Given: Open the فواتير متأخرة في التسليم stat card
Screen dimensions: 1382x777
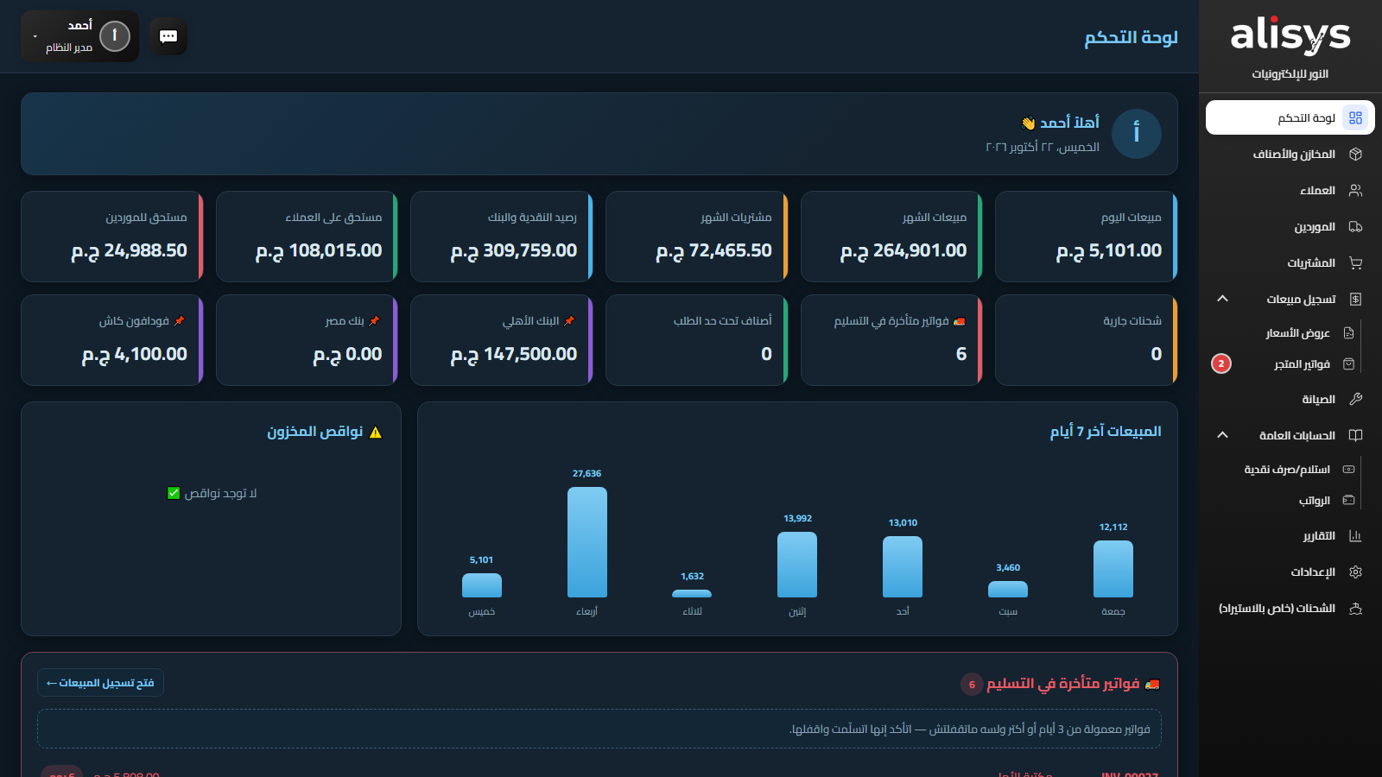Looking at the screenshot, I should 891,340.
